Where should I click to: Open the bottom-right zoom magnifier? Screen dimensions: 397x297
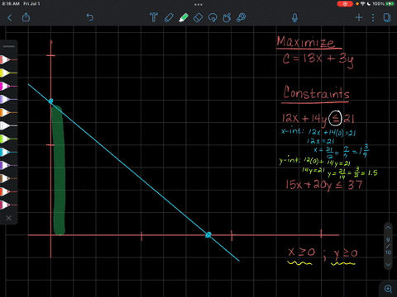tap(388, 289)
